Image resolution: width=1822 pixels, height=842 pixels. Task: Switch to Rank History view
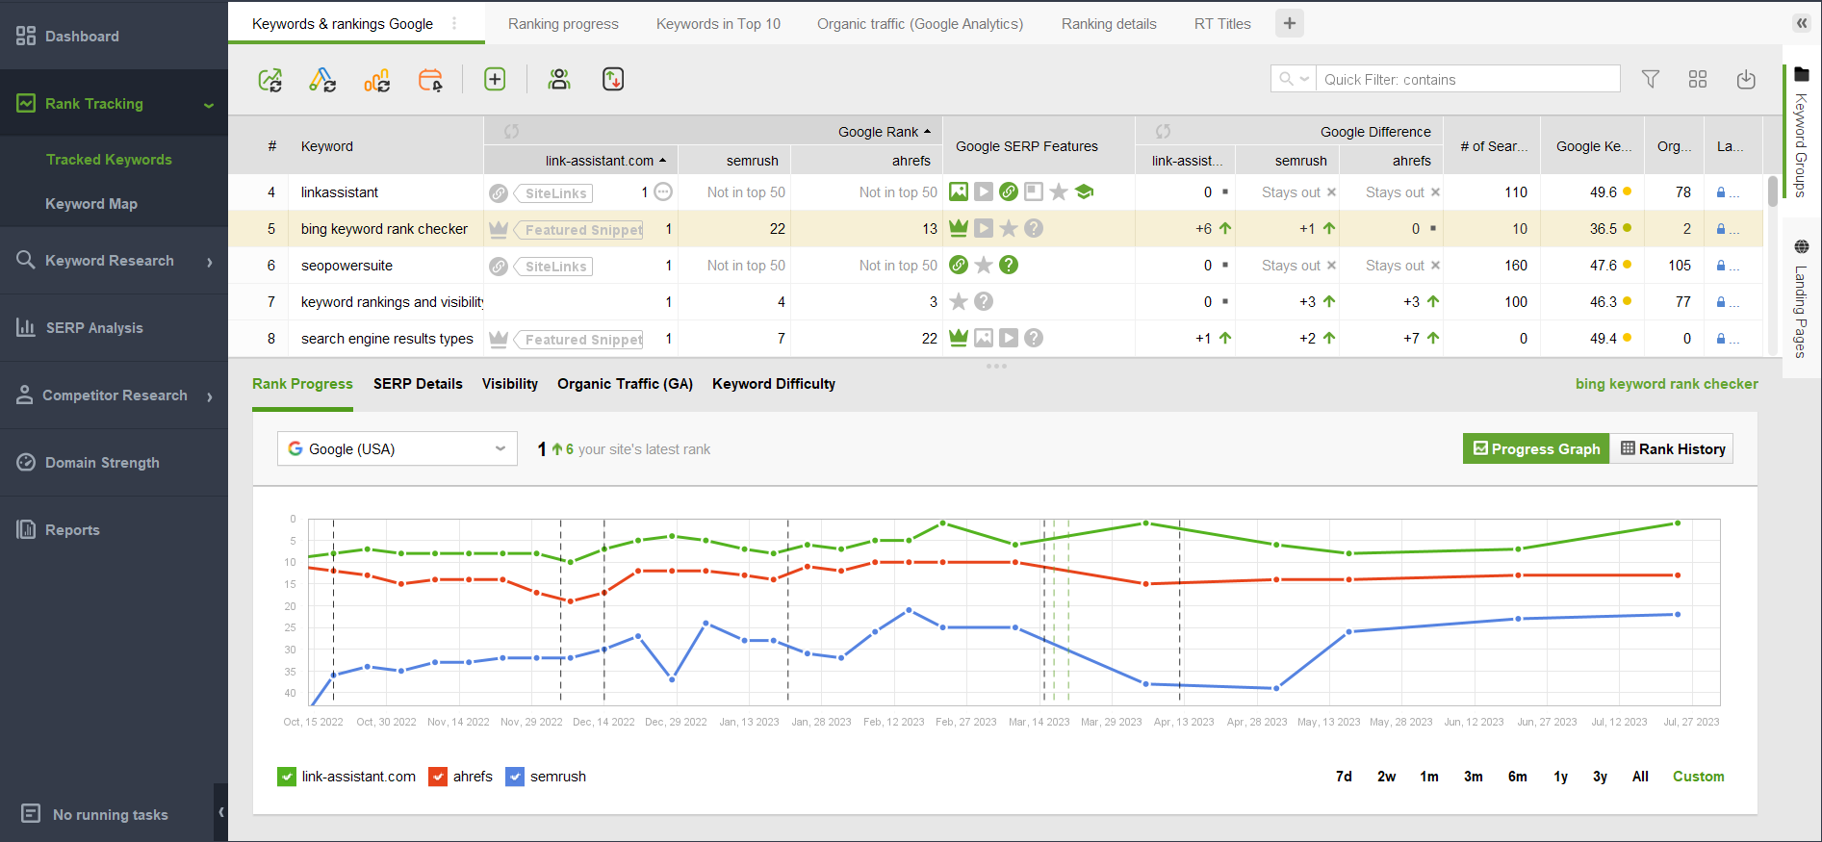tap(1672, 448)
